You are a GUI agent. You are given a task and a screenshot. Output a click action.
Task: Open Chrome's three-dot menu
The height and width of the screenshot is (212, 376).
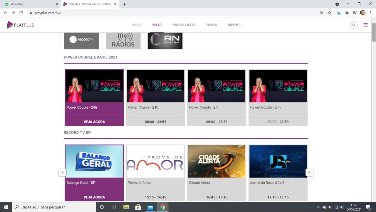371,13
